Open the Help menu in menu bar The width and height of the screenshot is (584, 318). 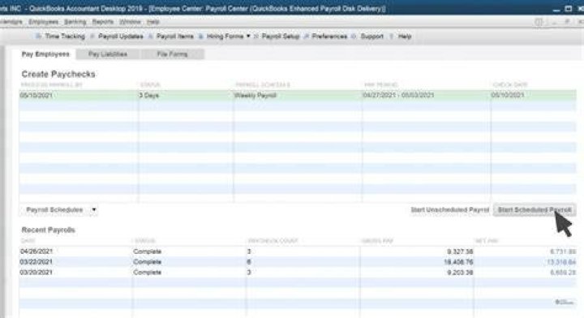[152, 22]
